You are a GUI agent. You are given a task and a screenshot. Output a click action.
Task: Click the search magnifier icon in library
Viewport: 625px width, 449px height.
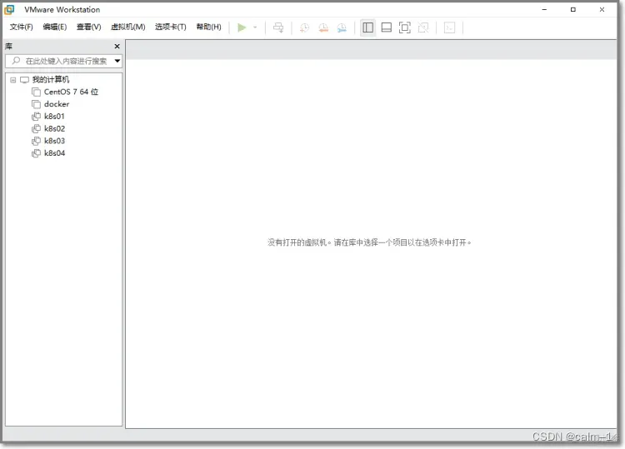(x=16, y=61)
